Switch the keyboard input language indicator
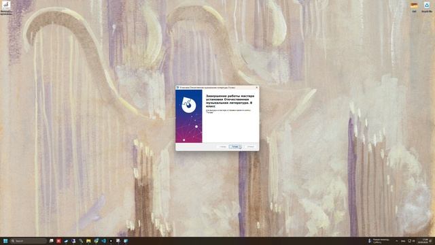435x245 pixels. (403, 241)
